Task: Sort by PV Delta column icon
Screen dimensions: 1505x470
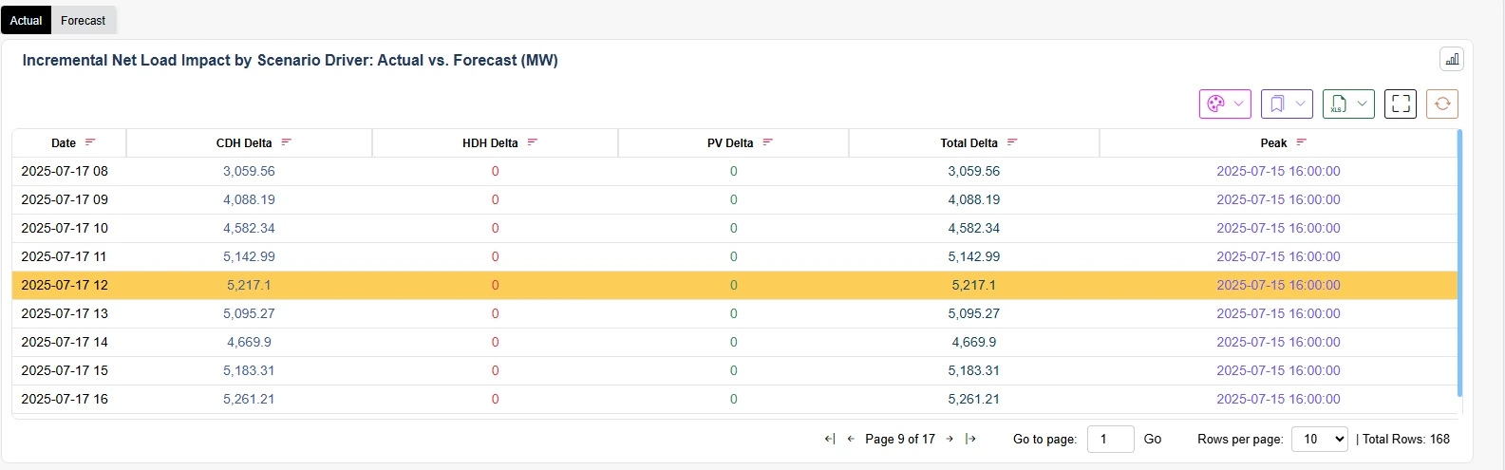Action: pyautogui.click(x=768, y=142)
